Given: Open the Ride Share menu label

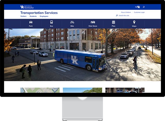Looking at the screenshot, I should (x=93, y=26).
